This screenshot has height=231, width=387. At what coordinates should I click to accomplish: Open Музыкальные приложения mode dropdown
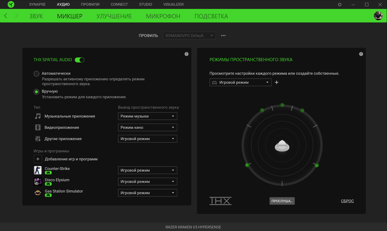(x=148, y=116)
